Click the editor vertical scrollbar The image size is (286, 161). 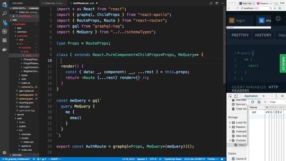pyautogui.click(x=225, y=45)
